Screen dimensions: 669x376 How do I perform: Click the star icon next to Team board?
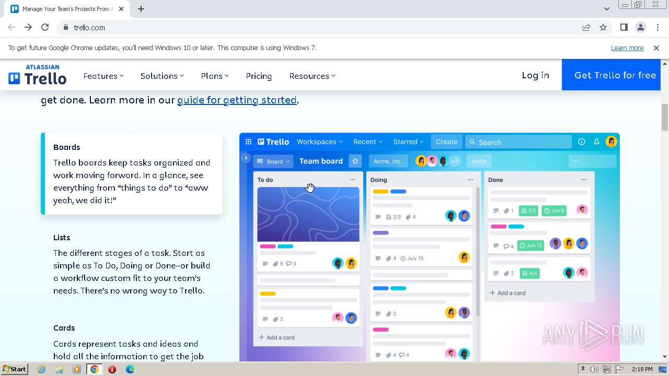point(355,161)
